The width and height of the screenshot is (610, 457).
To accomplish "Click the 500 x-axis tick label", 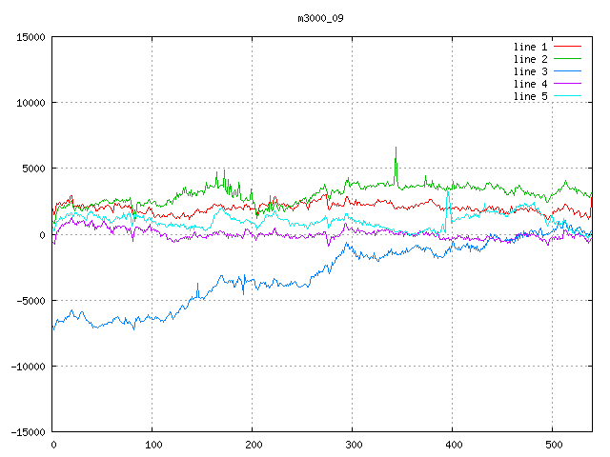I will click(x=552, y=445).
